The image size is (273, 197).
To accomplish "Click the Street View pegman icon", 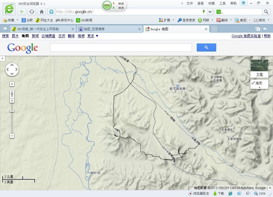I will tap(12, 94).
